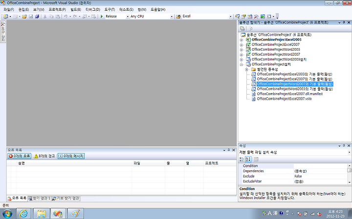Image resolution: width=352 pixels, height=219 pixels.
Task: Click Properties icon in Solution Explorer toolbar
Action: tap(242, 28)
